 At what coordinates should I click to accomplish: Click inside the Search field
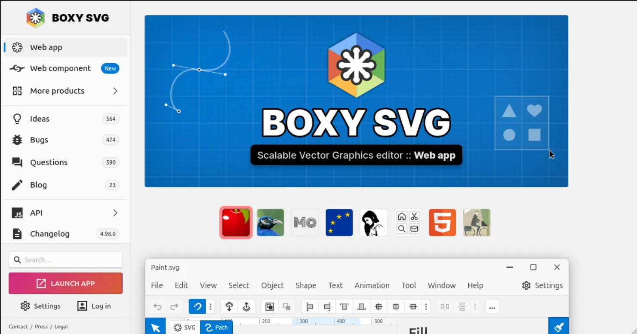pos(65,260)
